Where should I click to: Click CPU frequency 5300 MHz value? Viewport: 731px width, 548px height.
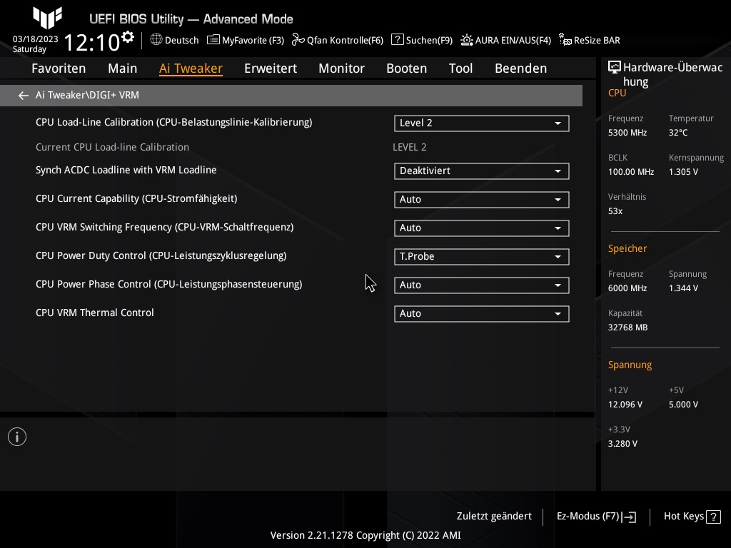pyautogui.click(x=627, y=133)
